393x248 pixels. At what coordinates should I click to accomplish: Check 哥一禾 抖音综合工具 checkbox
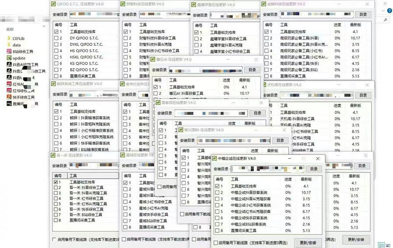click(x=55, y=187)
